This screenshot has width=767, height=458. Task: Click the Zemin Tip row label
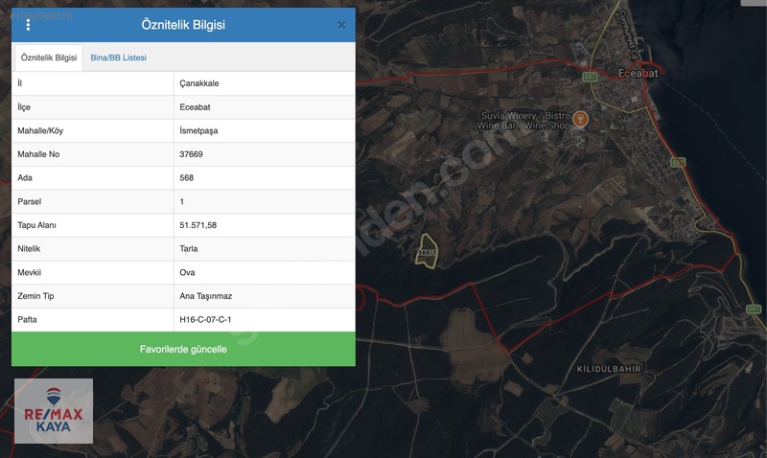[x=35, y=296]
